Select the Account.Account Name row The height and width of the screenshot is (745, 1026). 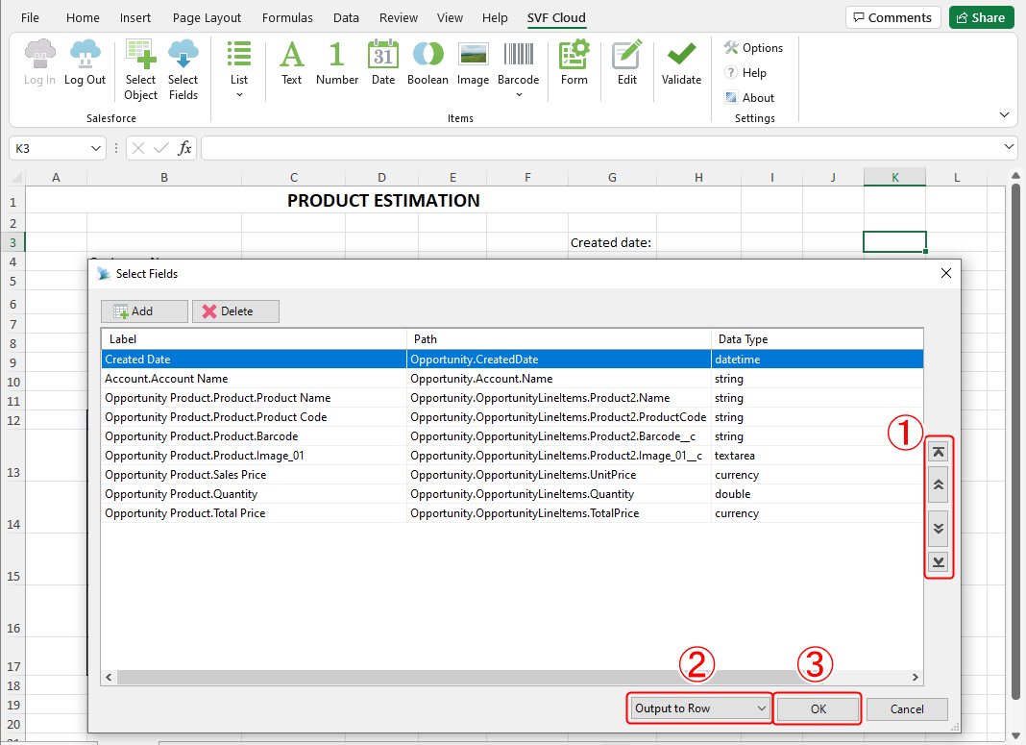pyautogui.click(x=512, y=379)
